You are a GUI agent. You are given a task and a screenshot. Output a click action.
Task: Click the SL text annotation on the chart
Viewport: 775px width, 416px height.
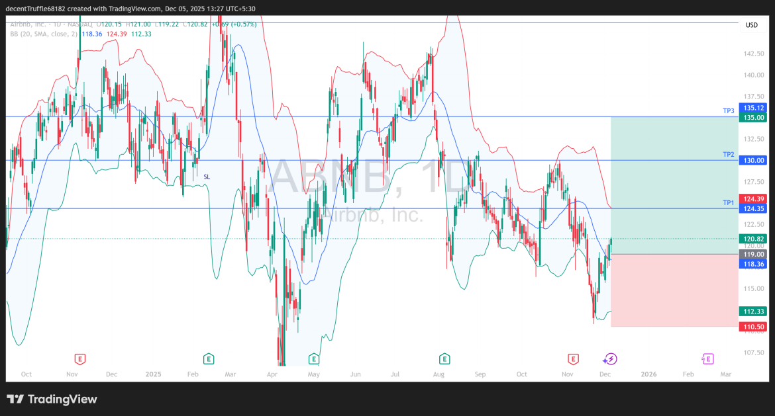click(207, 177)
